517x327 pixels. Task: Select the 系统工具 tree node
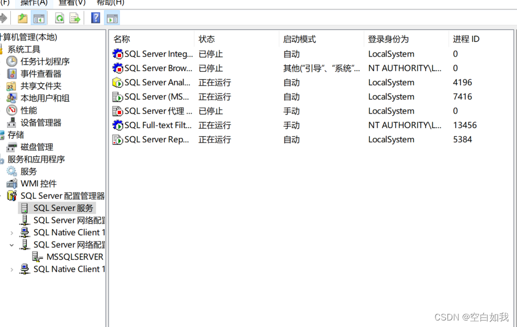click(x=24, y=49)
